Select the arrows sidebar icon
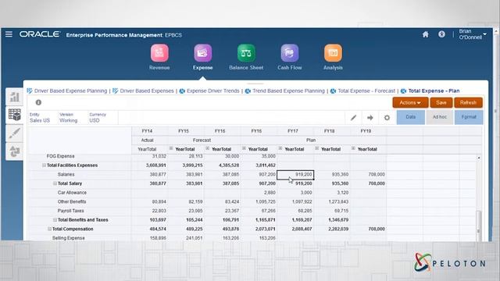This screenshot has height=281, width=500. pos(14,151)
